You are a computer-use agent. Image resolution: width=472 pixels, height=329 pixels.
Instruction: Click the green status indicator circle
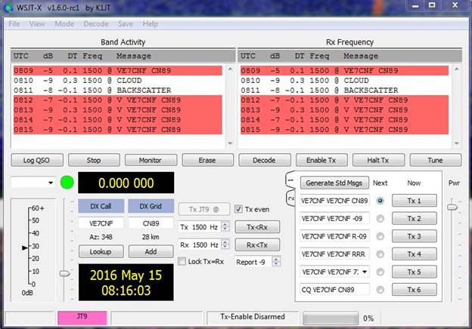pyautogui.click(x=67, y=183)
